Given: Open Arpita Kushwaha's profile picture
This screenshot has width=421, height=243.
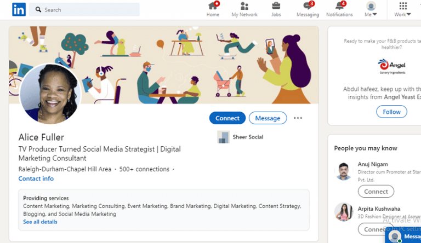Looking at the screenshot, I should point(343,211).
